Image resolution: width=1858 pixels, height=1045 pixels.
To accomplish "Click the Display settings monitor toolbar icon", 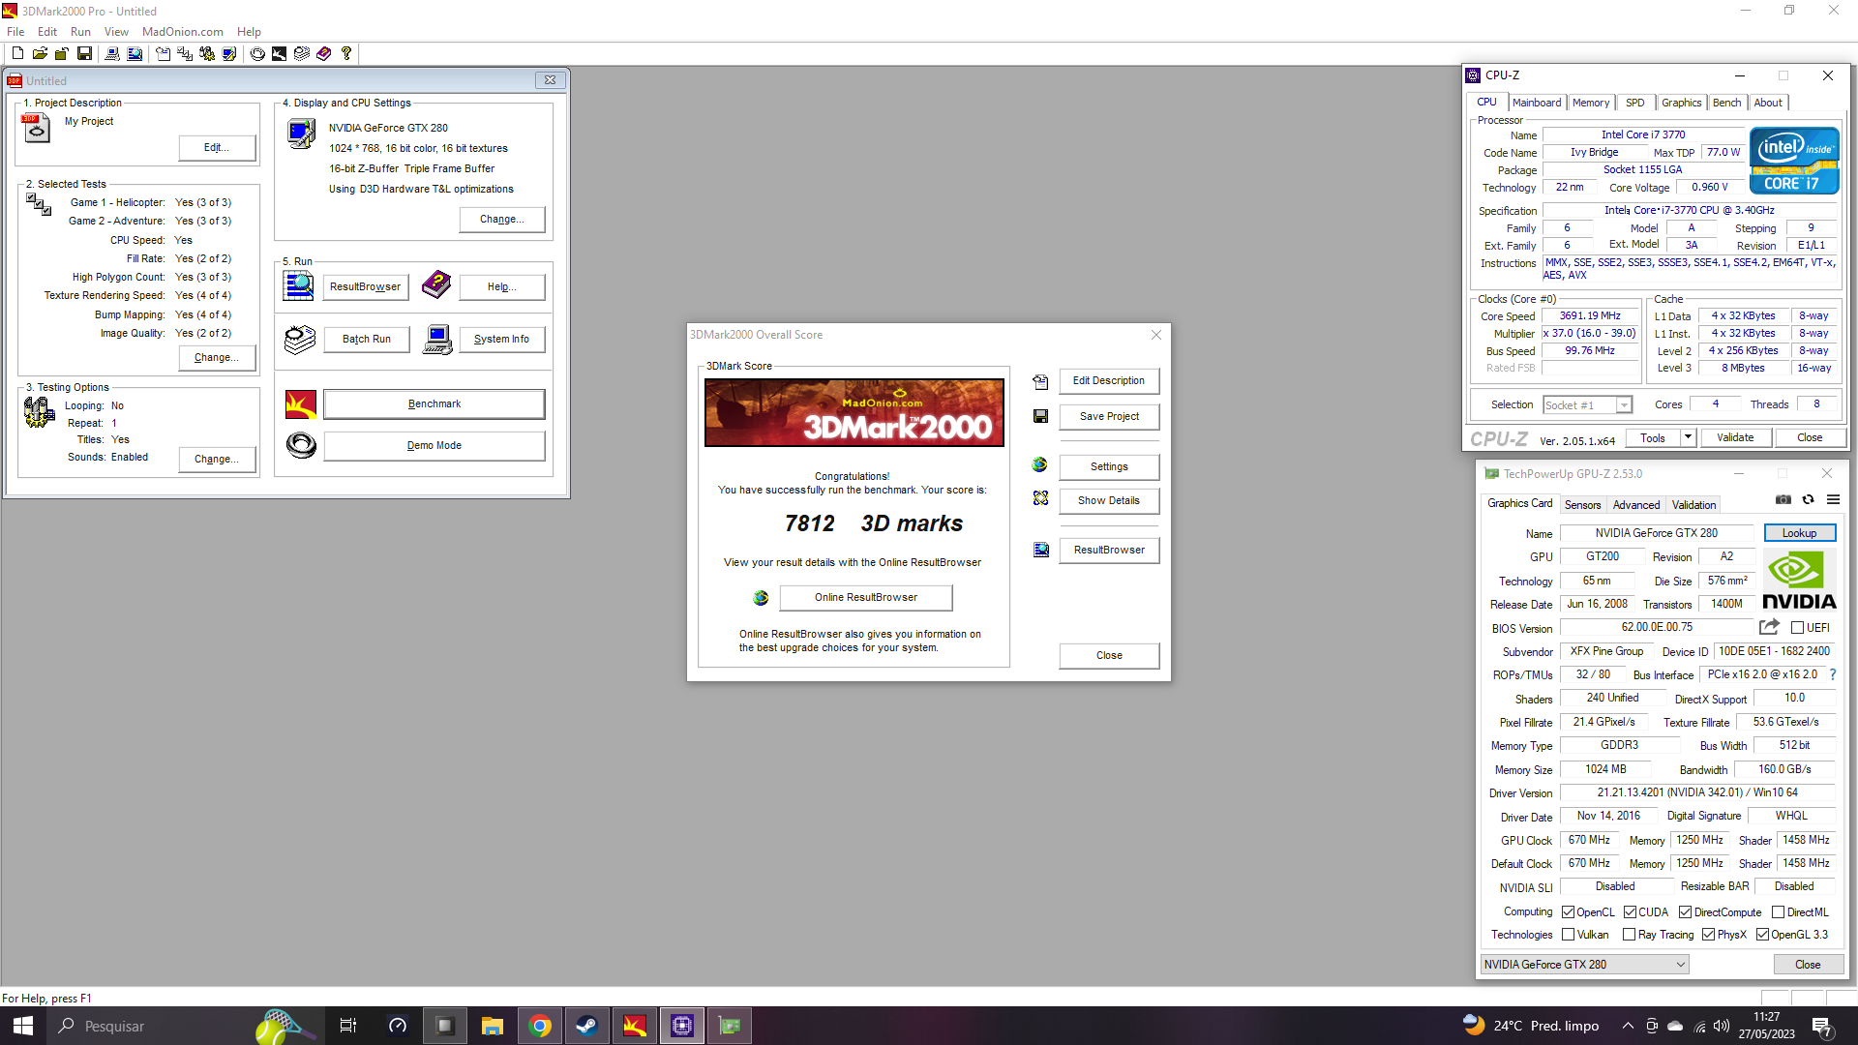I will [229, 54].
